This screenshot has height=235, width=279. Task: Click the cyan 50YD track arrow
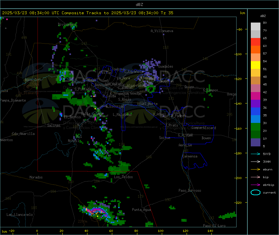coord(255,154)
